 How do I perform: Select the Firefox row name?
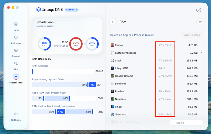tap(119, 45)
